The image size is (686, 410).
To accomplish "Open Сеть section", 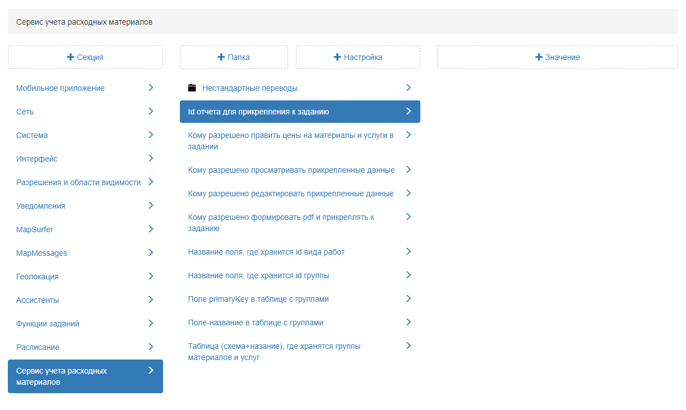I will point(85,112).
